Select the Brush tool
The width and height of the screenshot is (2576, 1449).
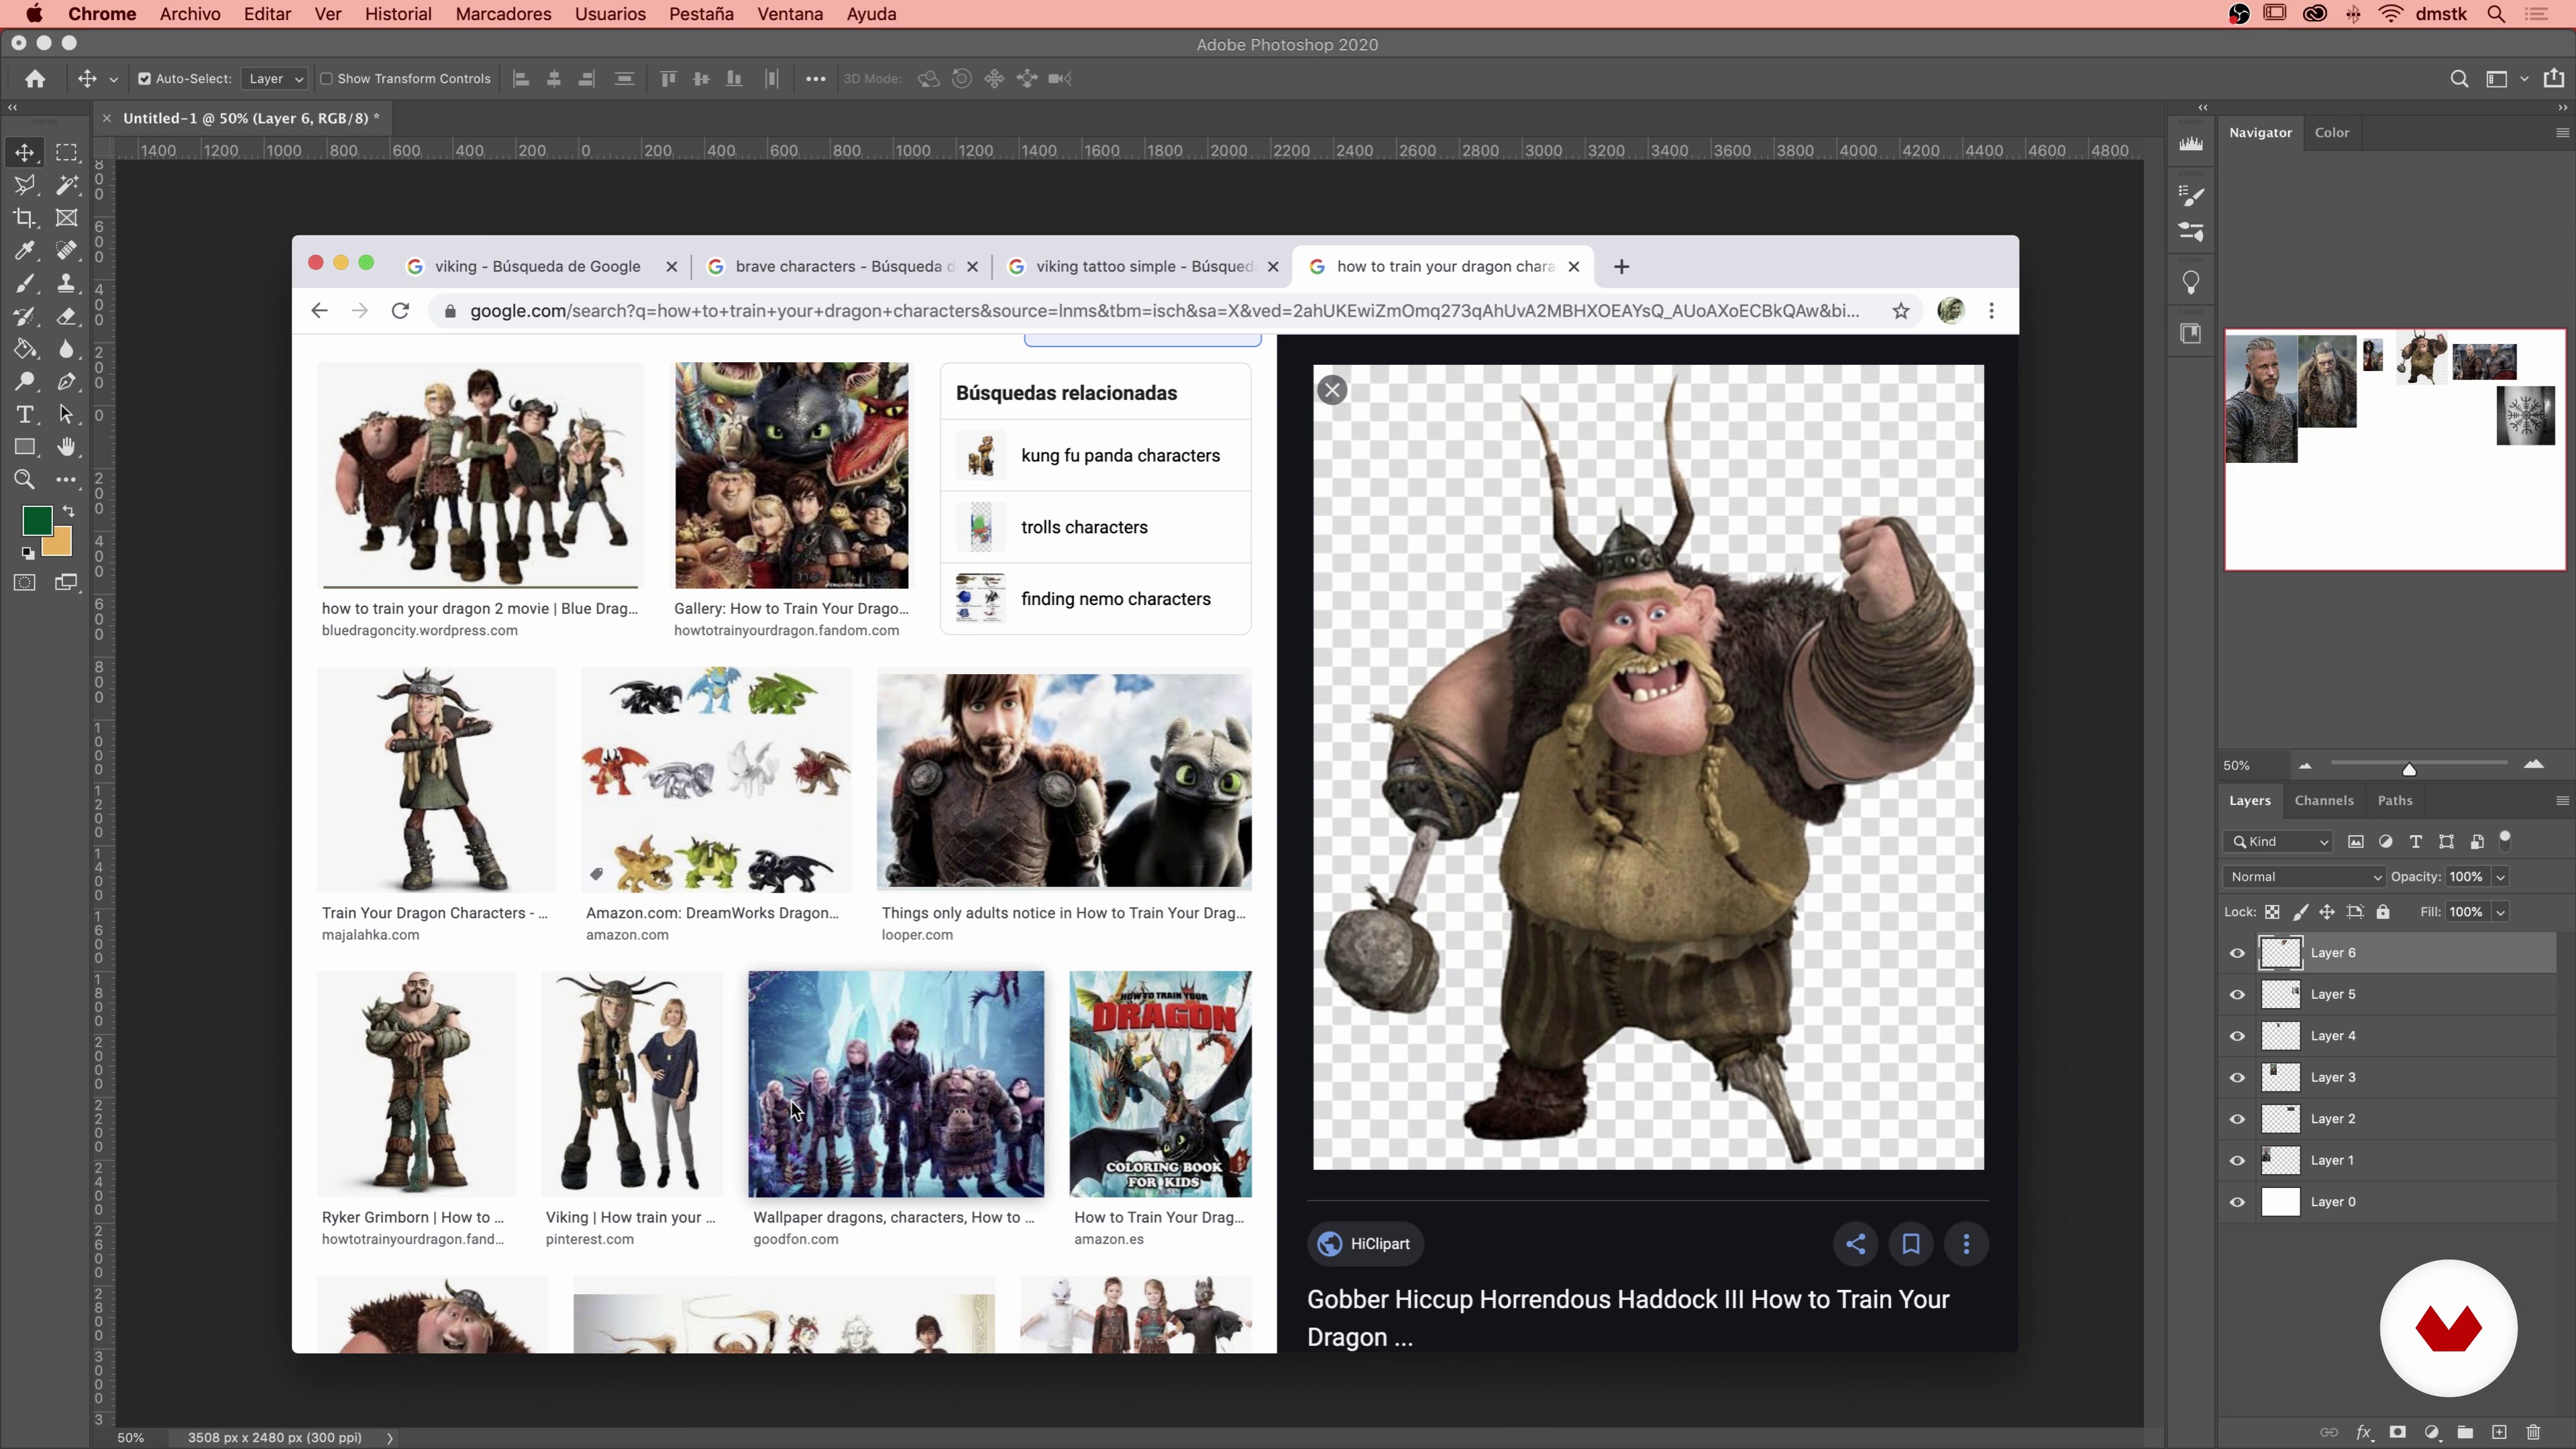(x=25, y=284)
